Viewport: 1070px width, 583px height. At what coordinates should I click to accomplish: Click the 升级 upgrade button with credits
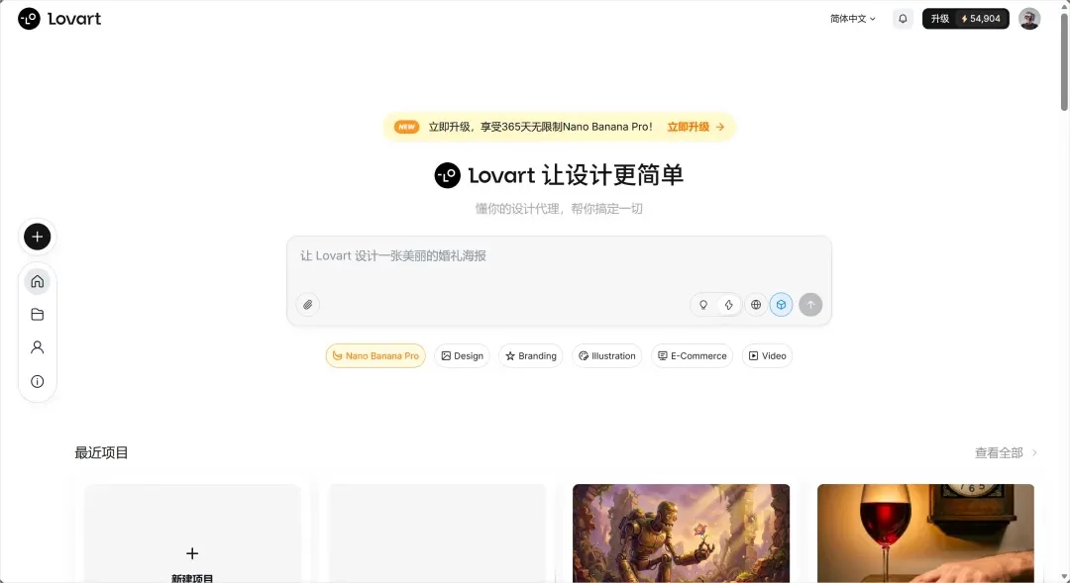[965, 18]
